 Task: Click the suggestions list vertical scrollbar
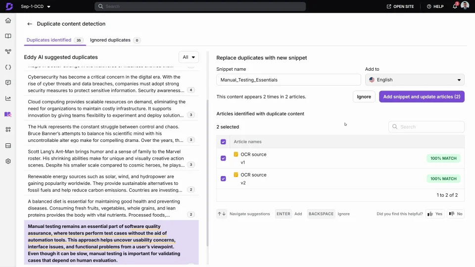207,173
